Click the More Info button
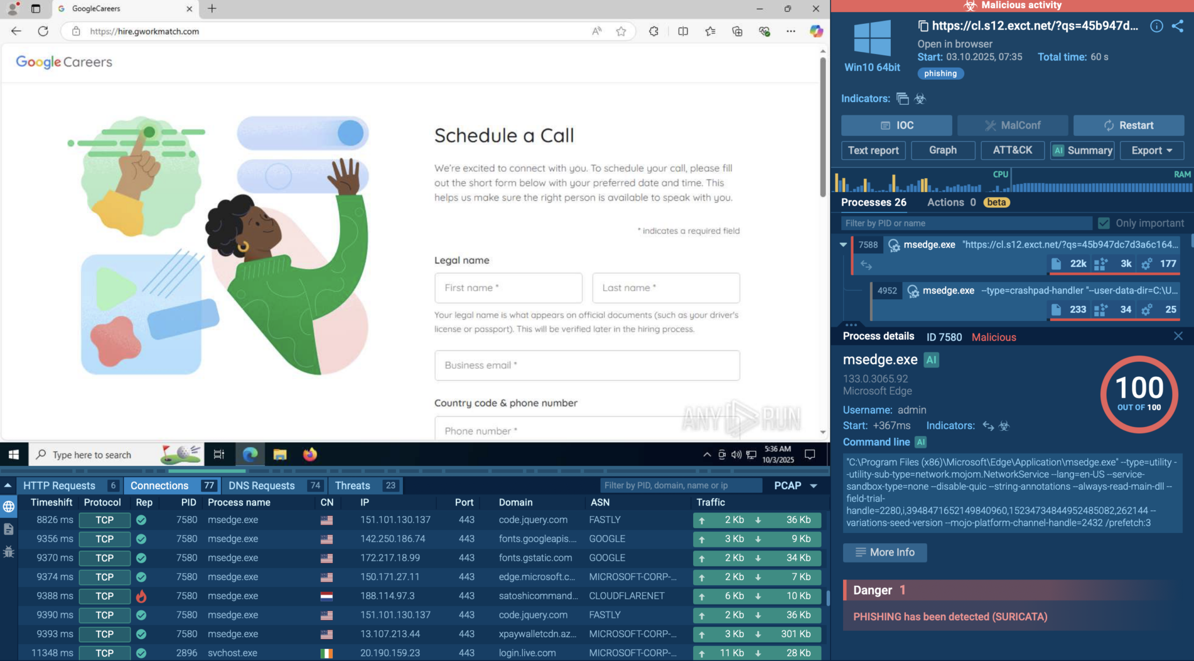The image size is (1194, 661). 884,552
